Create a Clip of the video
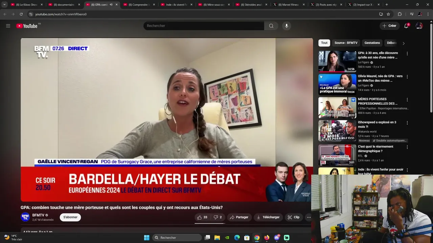The image size is (433, 243). pos(293,217)
